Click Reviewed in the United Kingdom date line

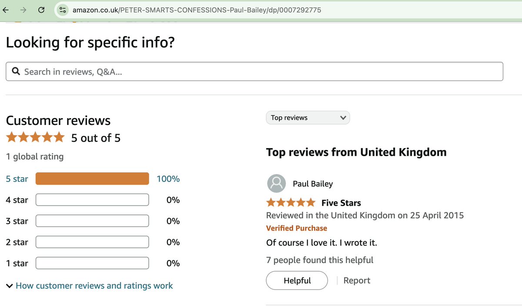tap(365, 215)
